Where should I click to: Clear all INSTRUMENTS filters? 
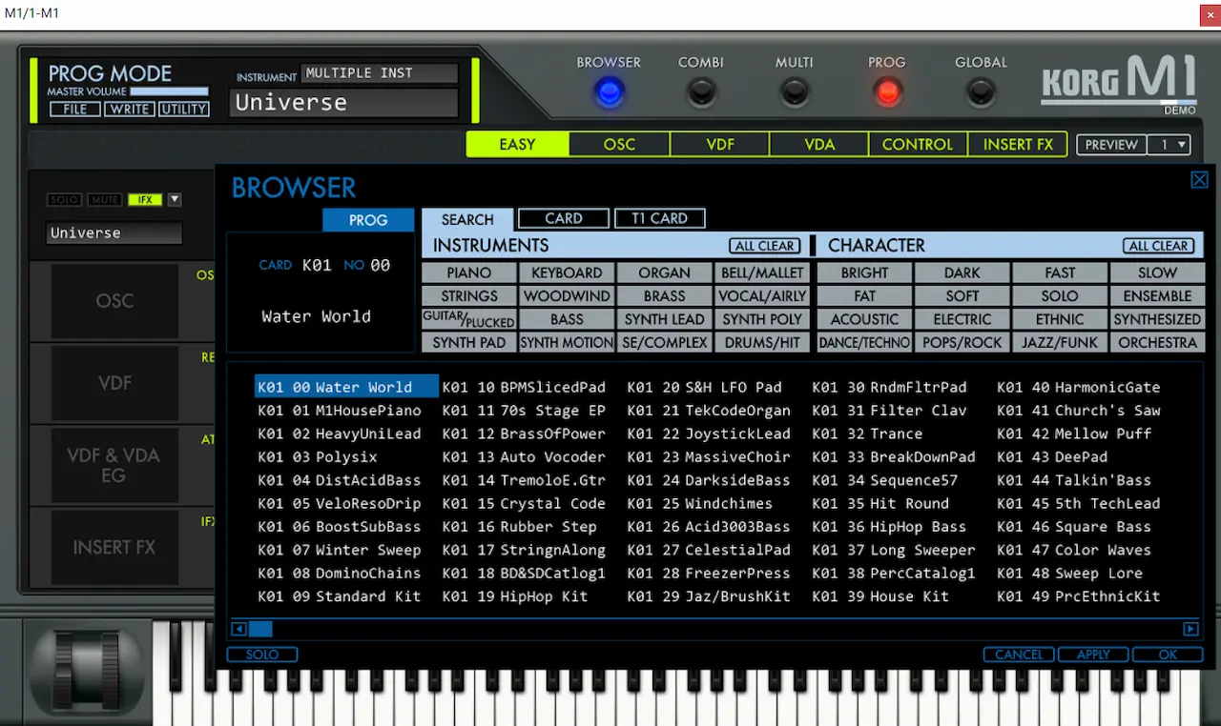pos(765,246)
